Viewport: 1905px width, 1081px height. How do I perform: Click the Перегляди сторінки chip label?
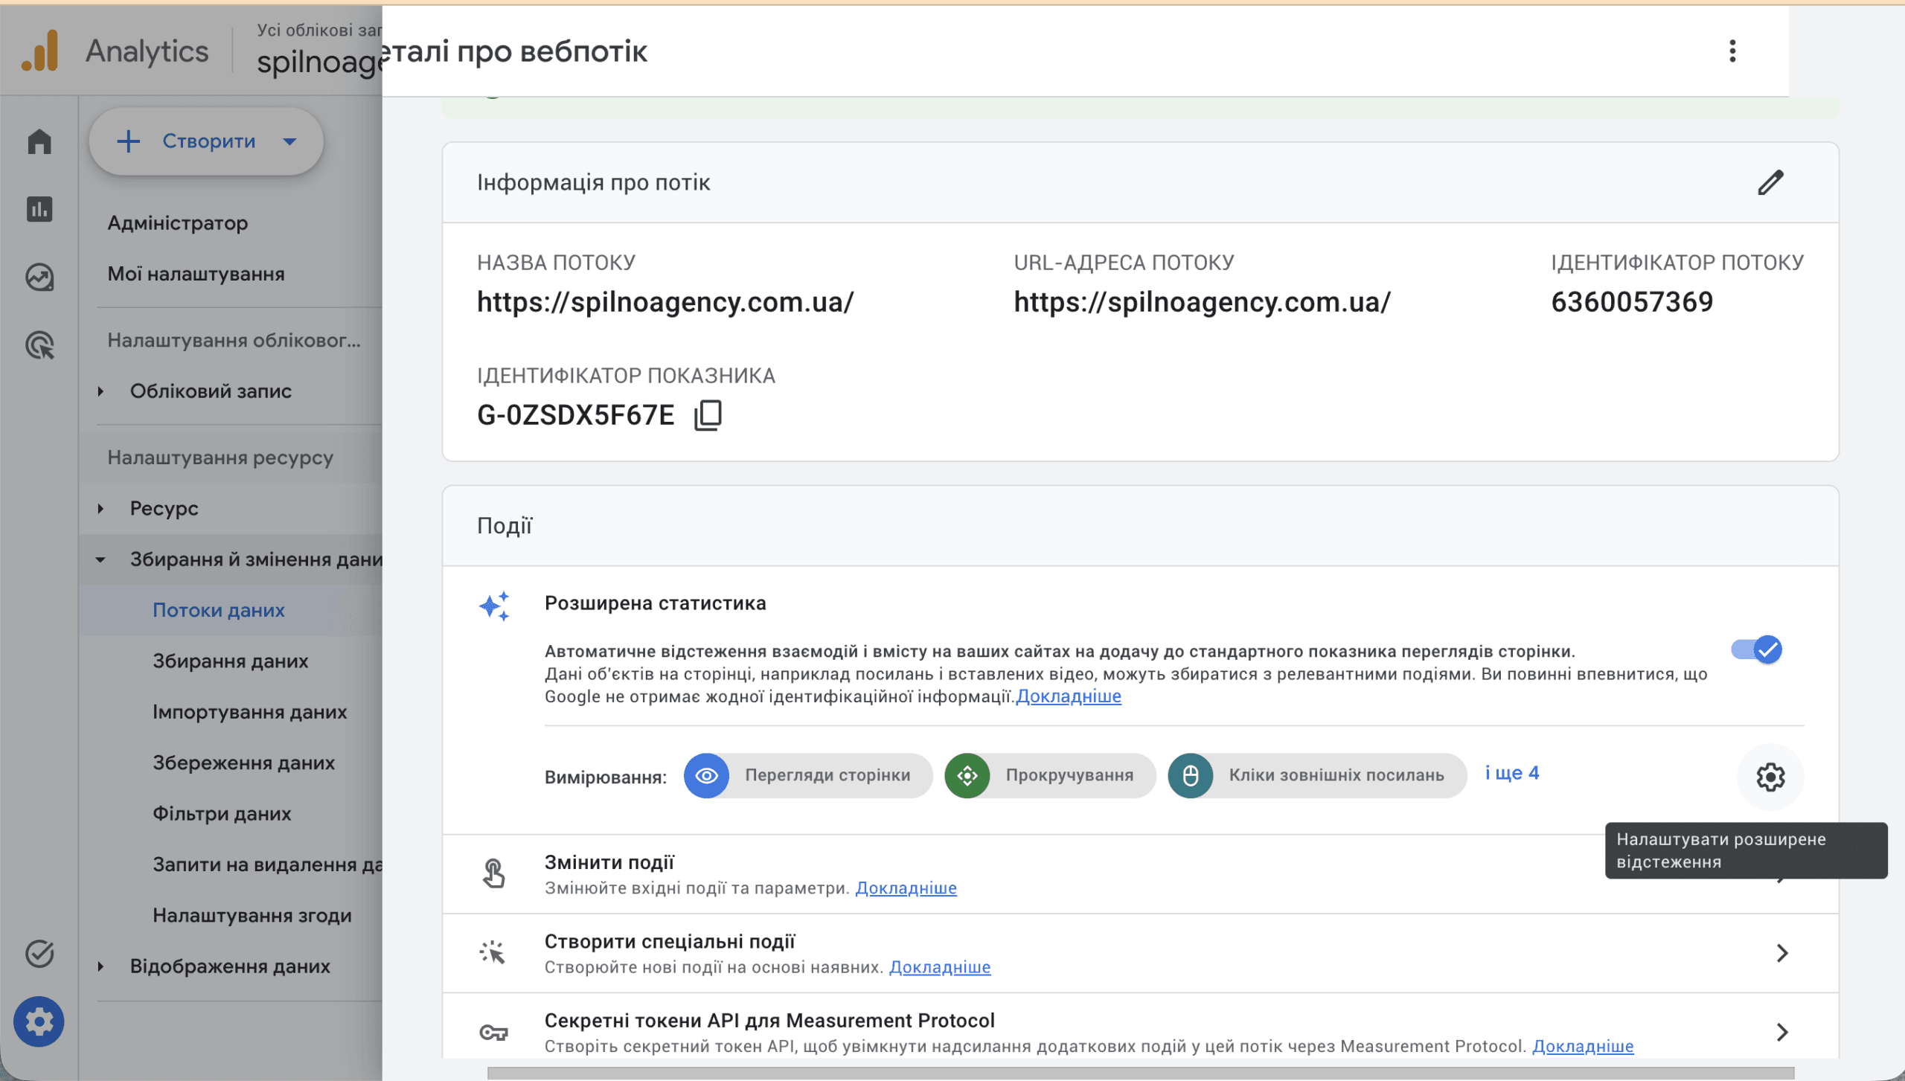coord(827,775)
